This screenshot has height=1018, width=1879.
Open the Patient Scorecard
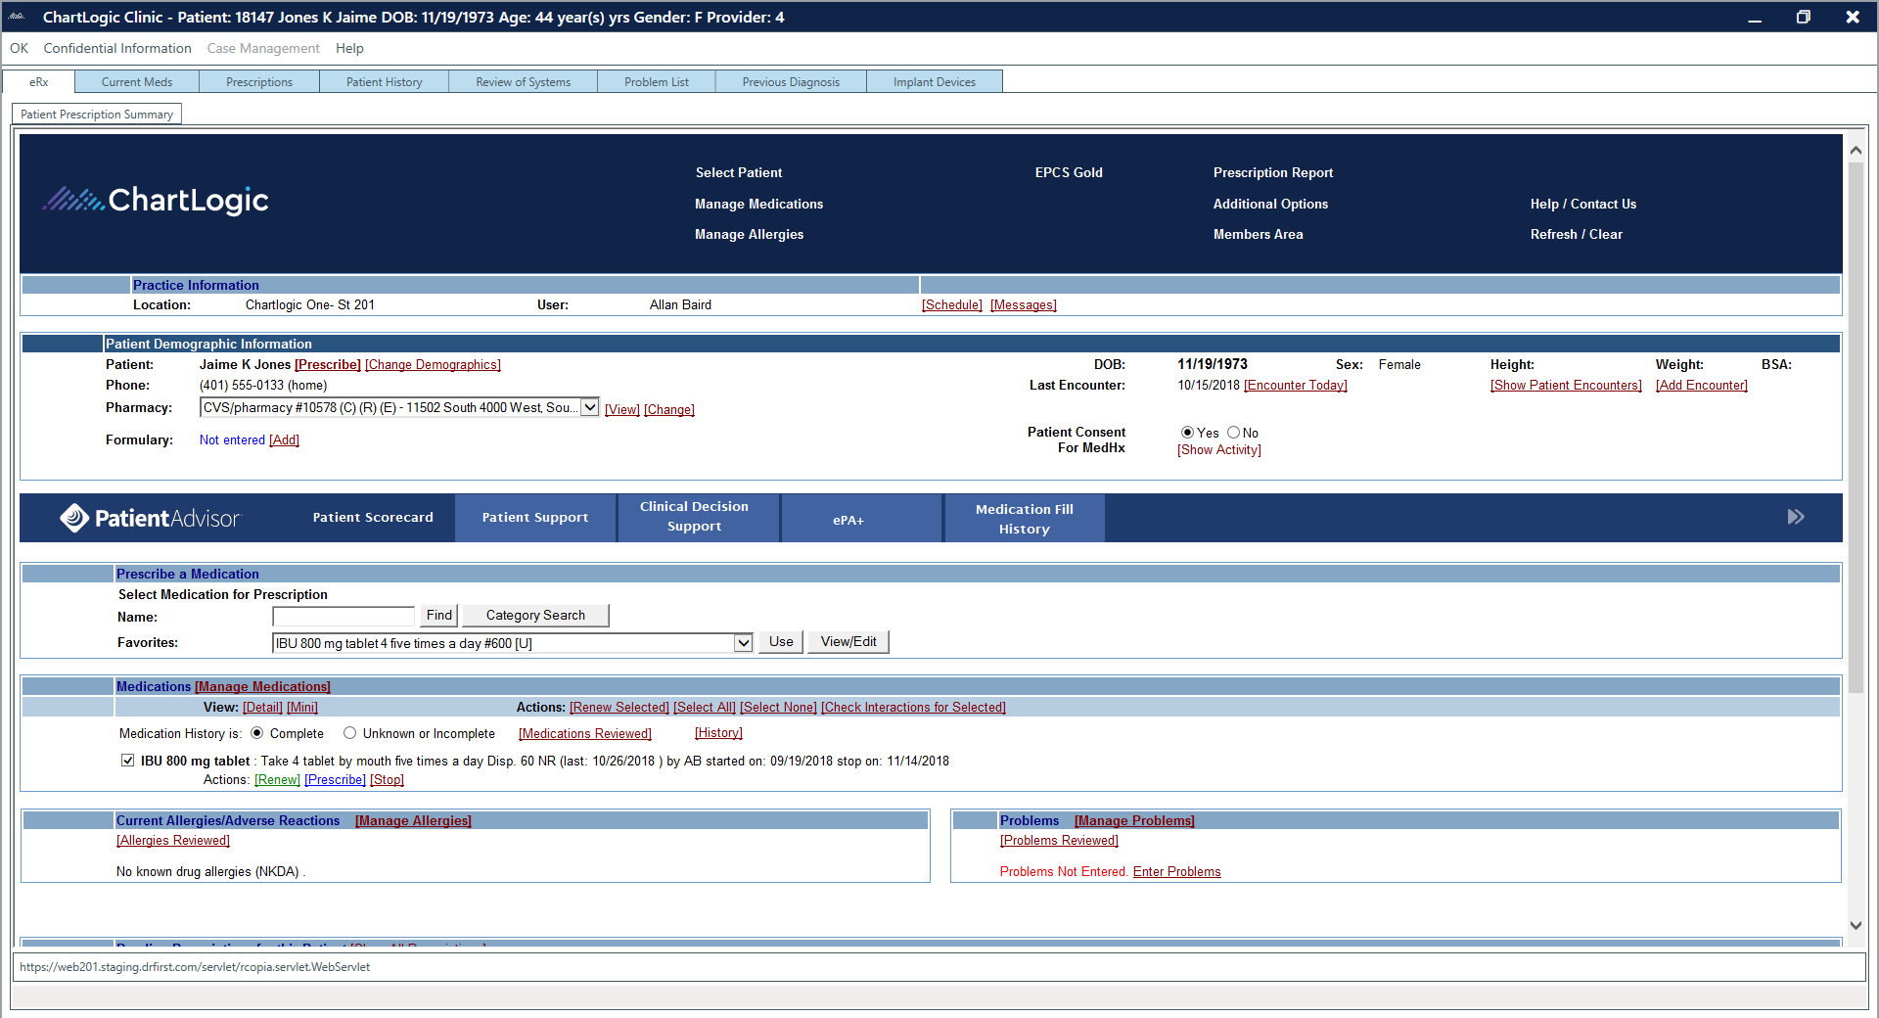[373, 517]
